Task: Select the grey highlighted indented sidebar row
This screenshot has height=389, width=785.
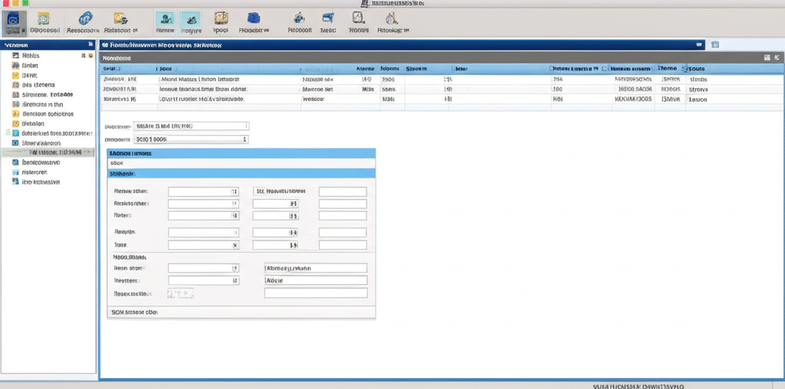Action: click(48, 152)
